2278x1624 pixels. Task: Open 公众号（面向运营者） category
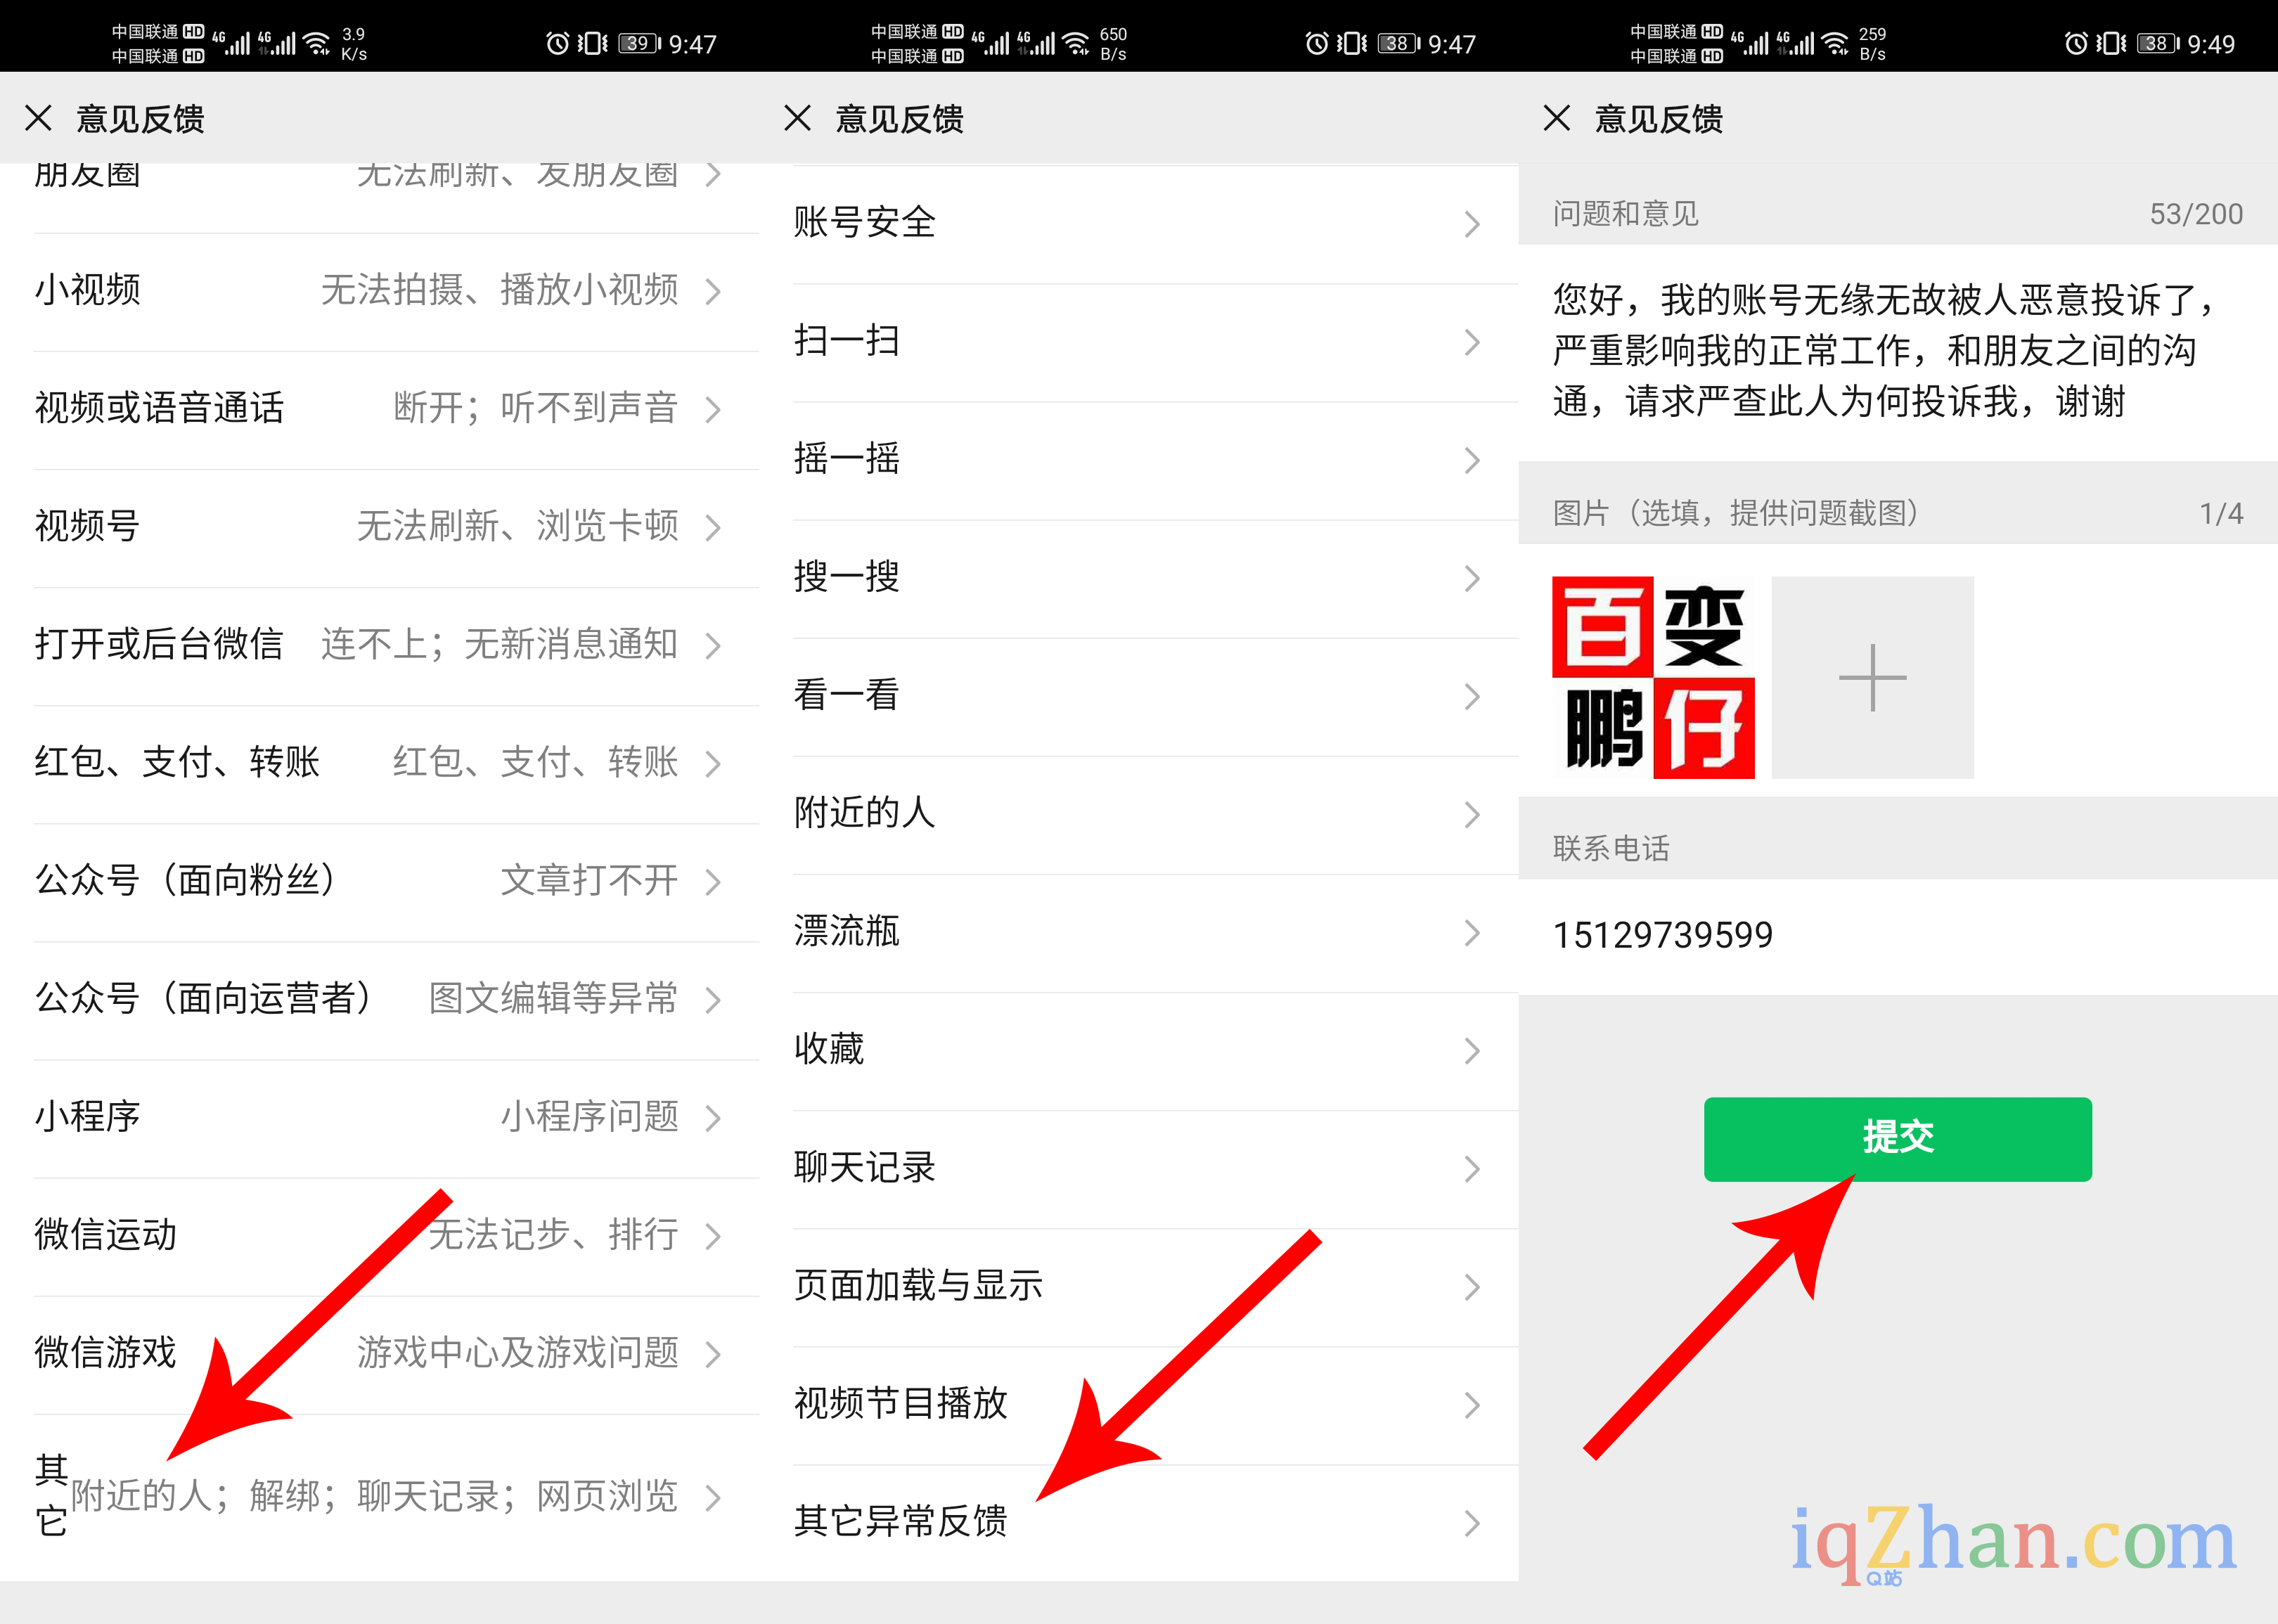pos(379,999)
